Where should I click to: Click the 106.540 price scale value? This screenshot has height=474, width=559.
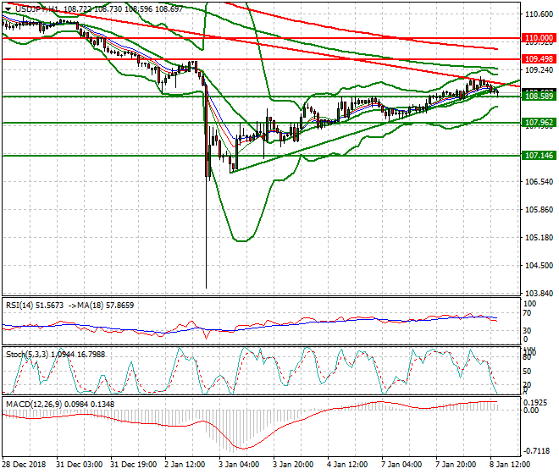pos(539,182)
